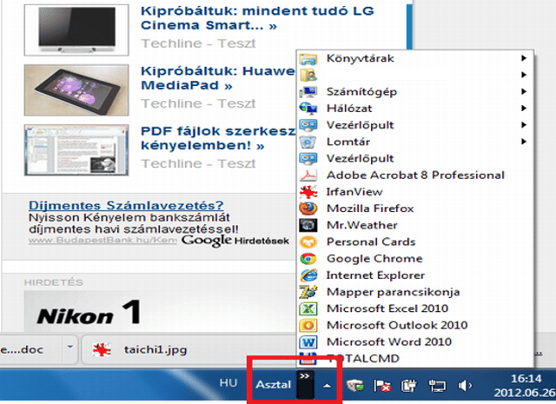The height and width of the screenshot is (404, 556).
Task: Click the IrfanView icon beside taichi1.jpg
Action: click(102, 350)
